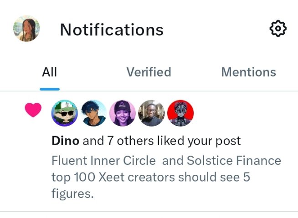Switch to the All tab

click(x=49, y=72)
